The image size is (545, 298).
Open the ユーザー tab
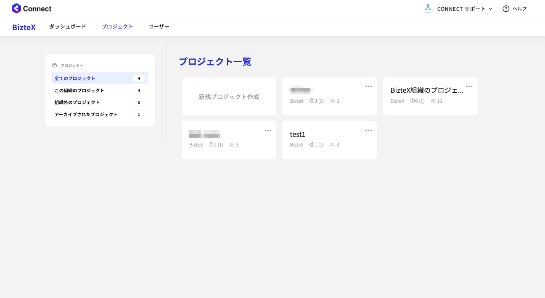159,26
